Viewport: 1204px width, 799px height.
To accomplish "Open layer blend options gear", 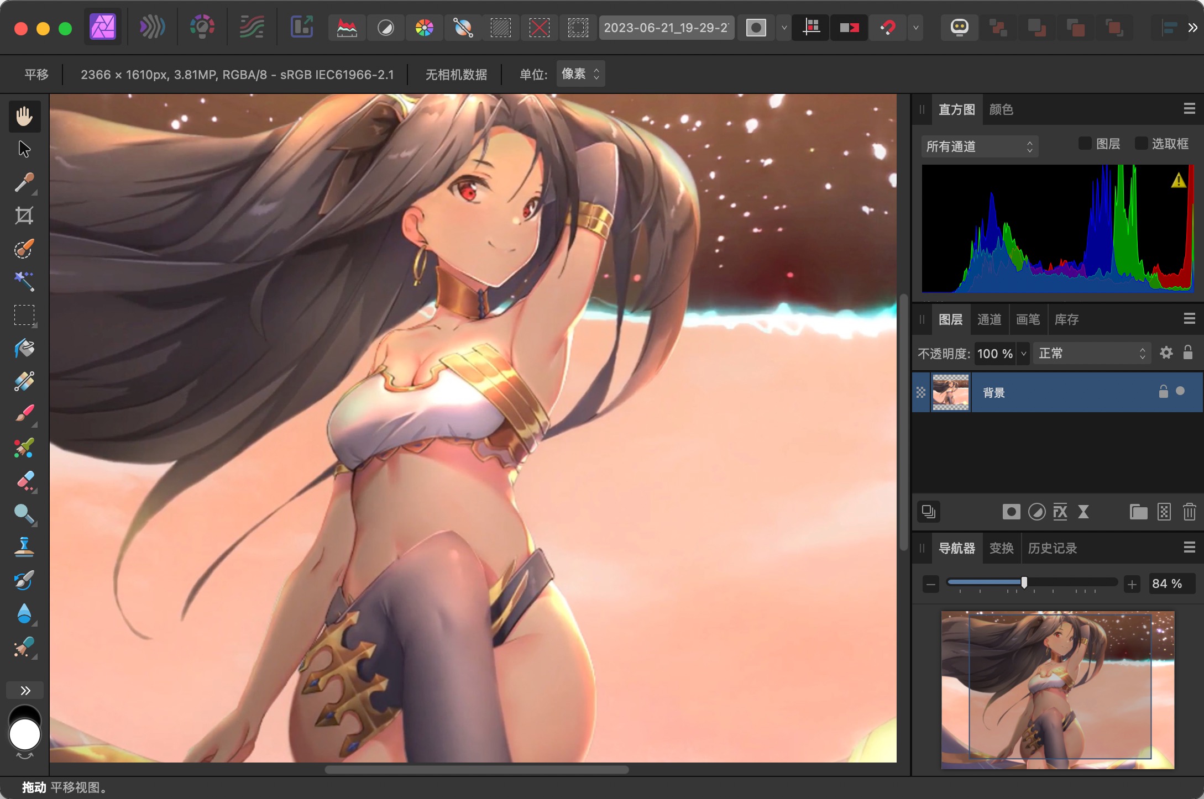I will [x=1166, y=353].
